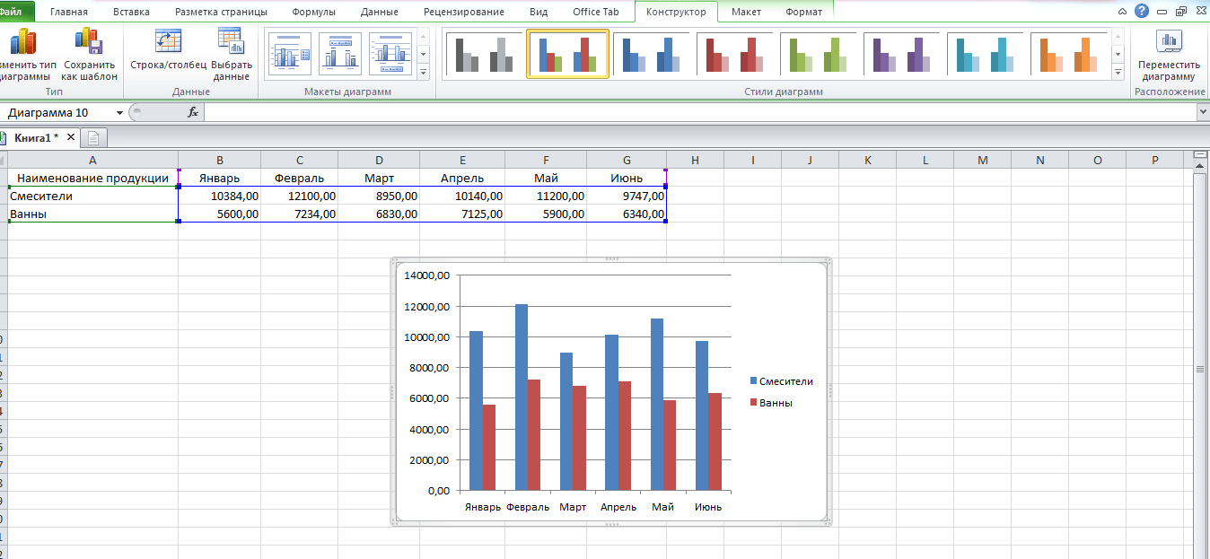The image size is (1210, 559).
Task: Click Переместить диаграмму move chart icon
Action: tap(1169, 42)
